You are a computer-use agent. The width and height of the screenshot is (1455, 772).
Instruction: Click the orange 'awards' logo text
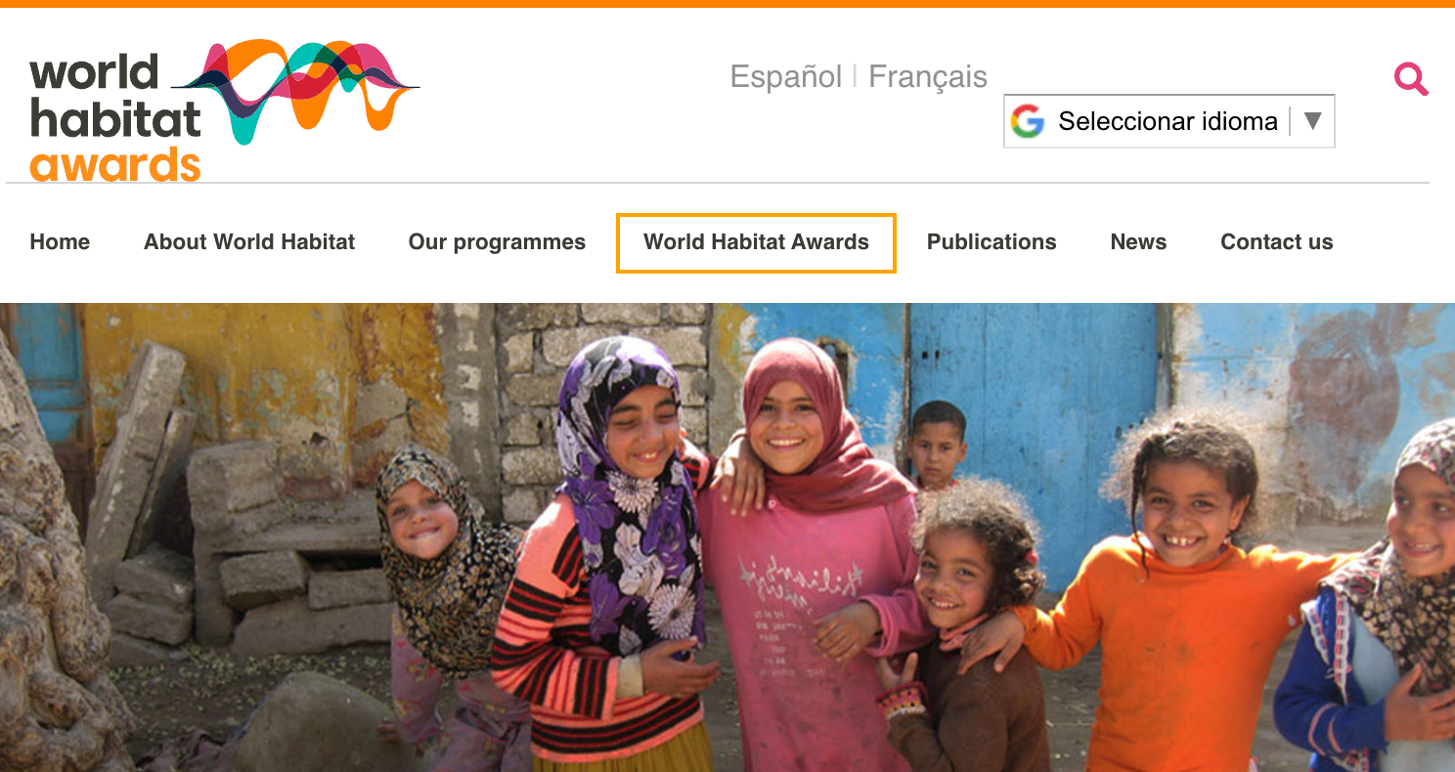114,164
